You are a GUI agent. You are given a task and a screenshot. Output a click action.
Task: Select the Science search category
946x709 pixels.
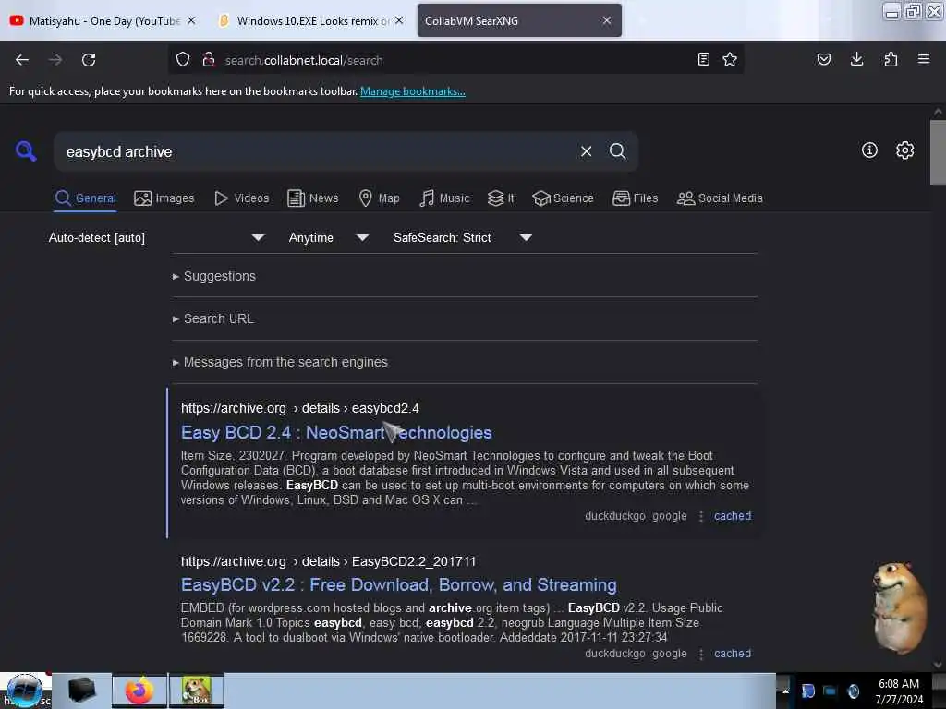coord(563,198)
